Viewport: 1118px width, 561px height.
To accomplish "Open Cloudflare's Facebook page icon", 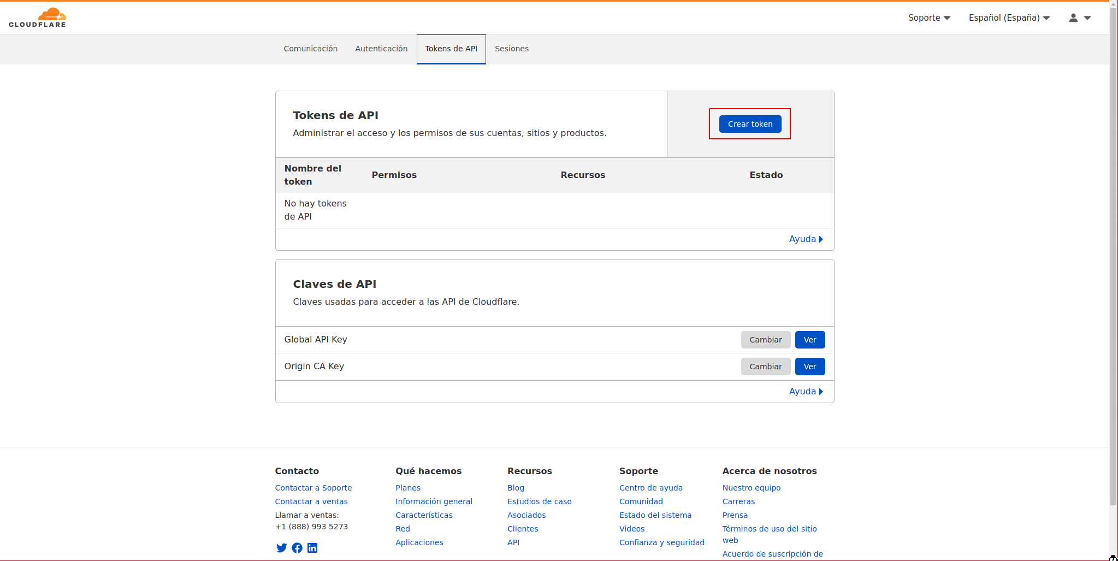I will [297, 548].
